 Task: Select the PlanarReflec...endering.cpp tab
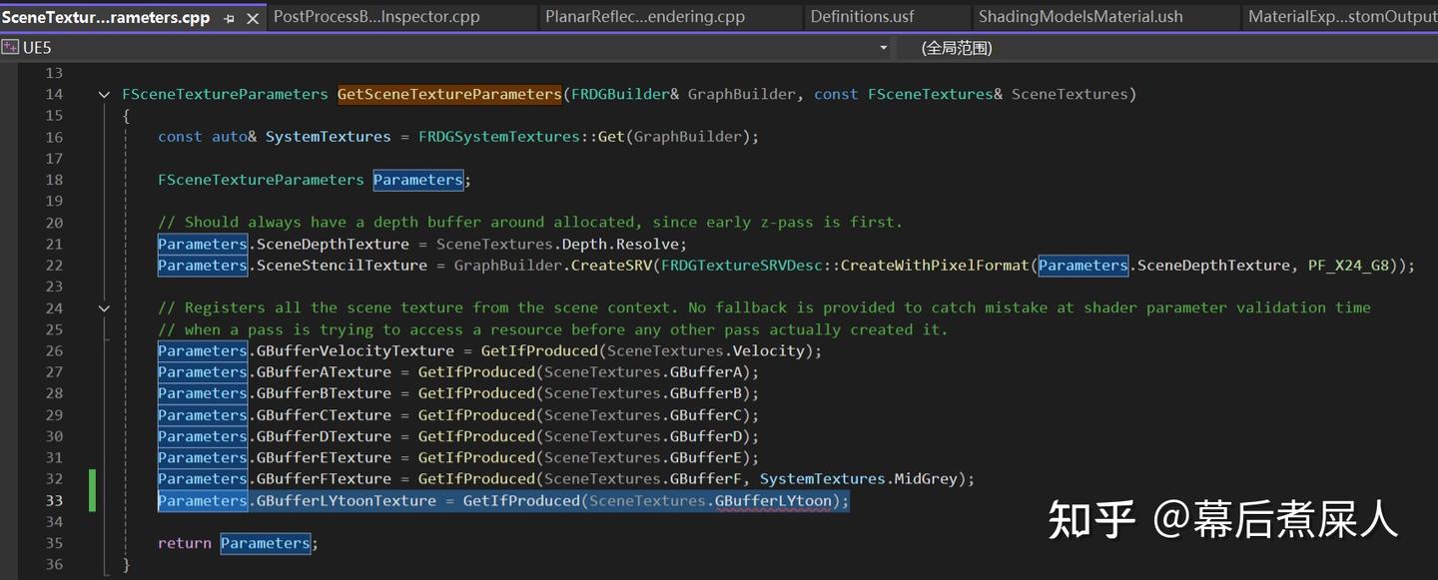click(x=643, y=16)
